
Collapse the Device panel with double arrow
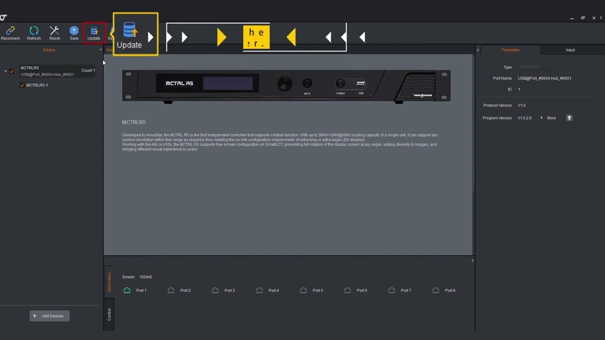pos(100,50)
